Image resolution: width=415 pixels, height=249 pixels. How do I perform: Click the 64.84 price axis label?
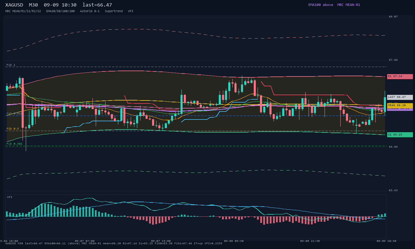[393, 147]
